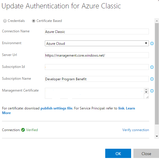Click the info icon beside Subscription Name
The height and width of the screenshot is (160, 159).
(152, 79)
